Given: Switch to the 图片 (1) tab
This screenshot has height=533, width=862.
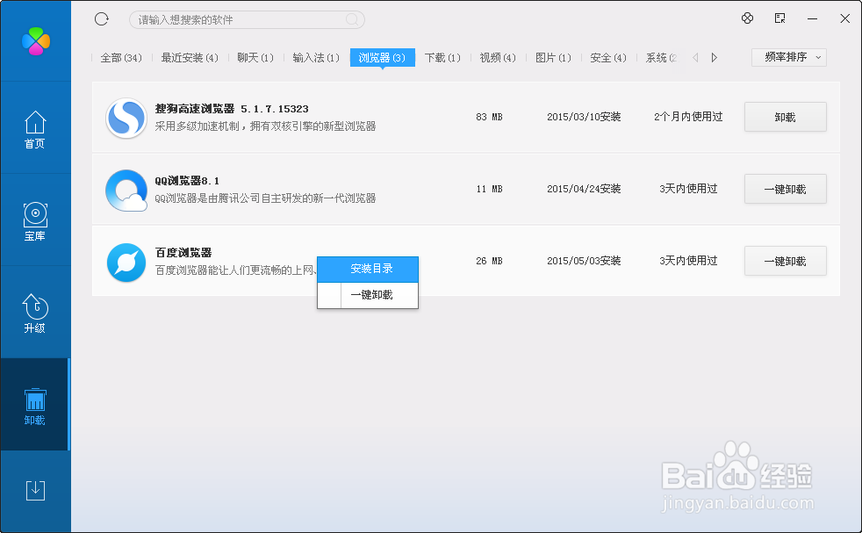Looking at the screenshot, I should (553, 58).
